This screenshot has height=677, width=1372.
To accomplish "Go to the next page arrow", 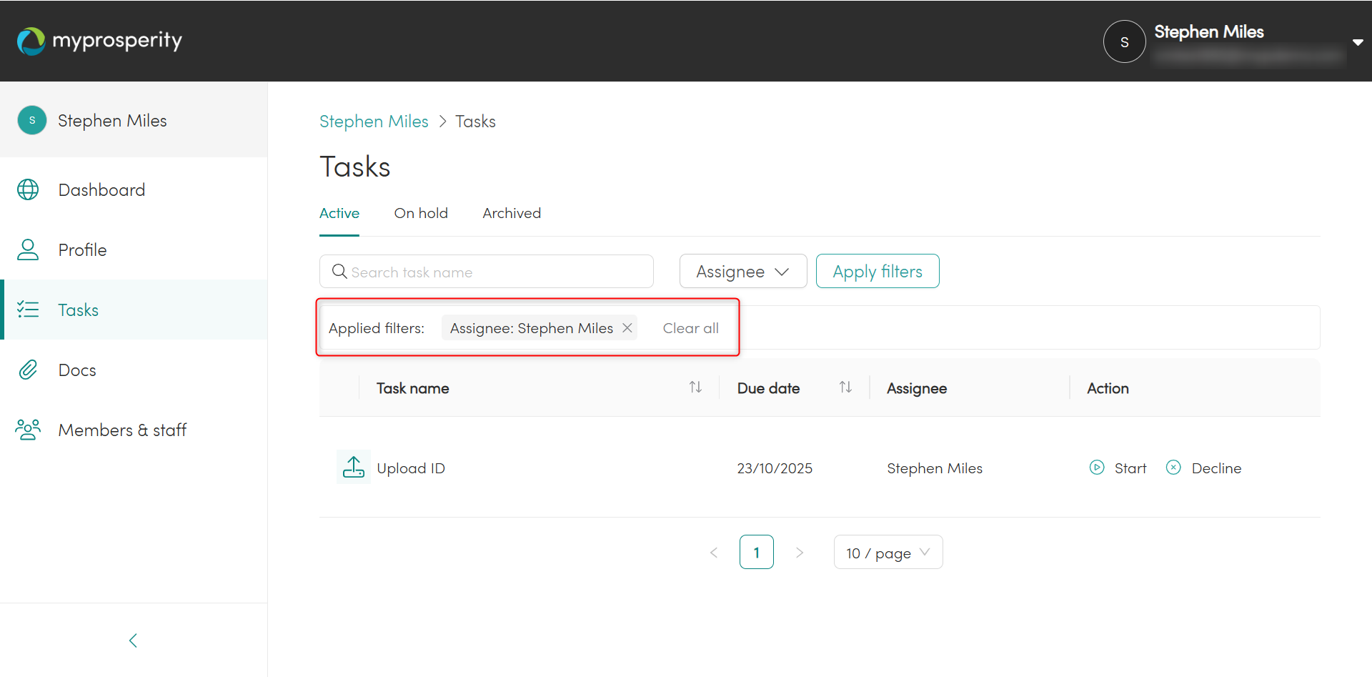I will [800, 552].
